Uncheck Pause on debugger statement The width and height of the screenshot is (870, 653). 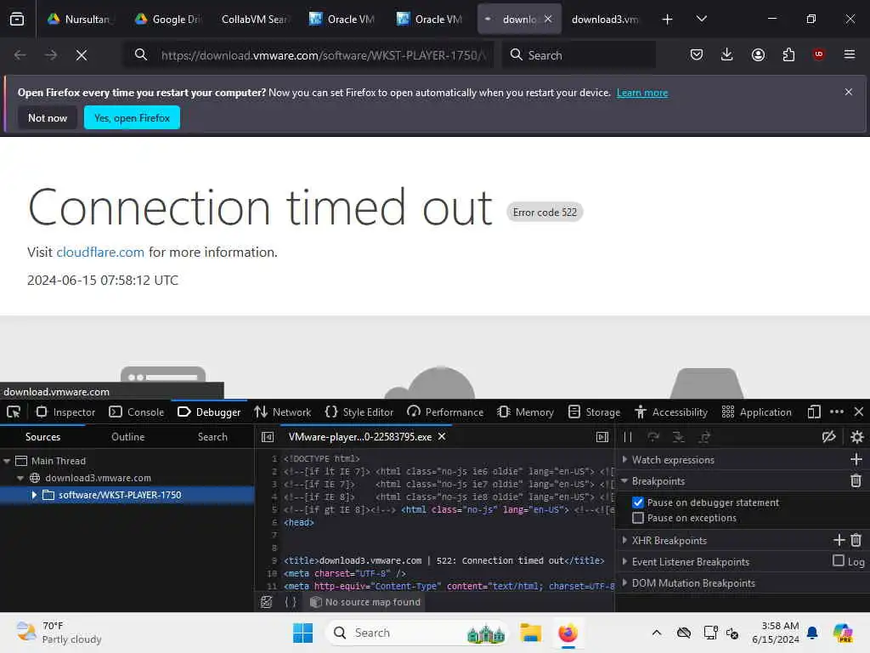pos(638,503)
